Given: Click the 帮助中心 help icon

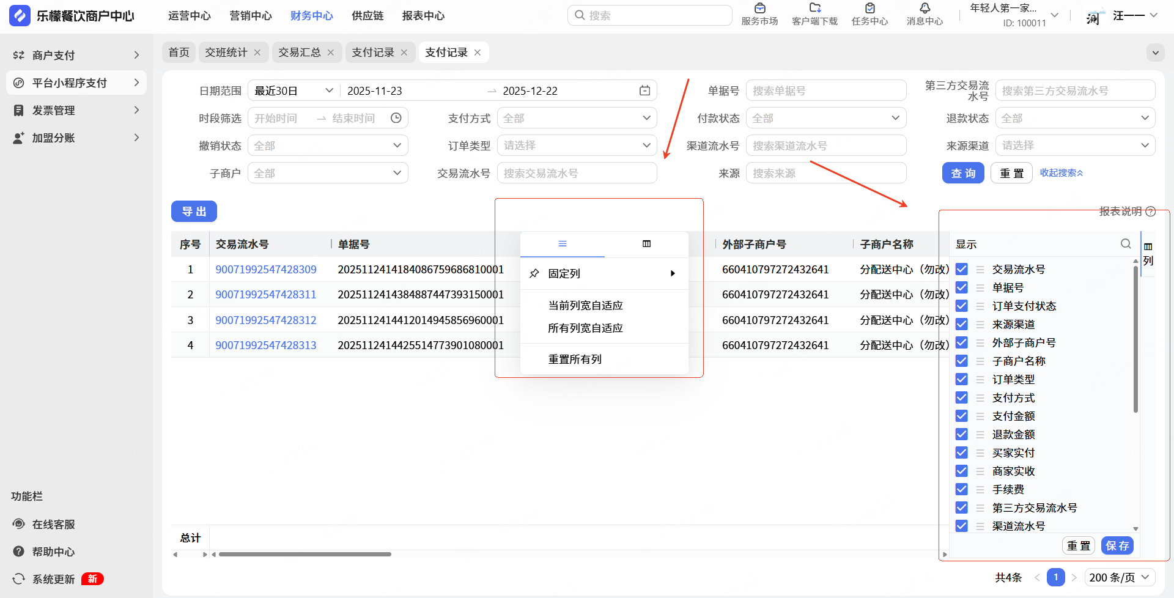Looking at the screenshot, I should pos(19,552).
